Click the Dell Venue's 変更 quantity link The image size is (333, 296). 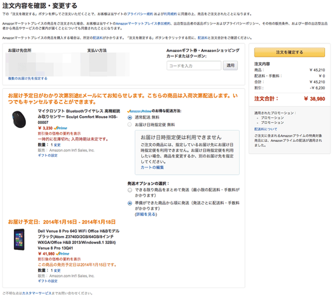point(57,271)
